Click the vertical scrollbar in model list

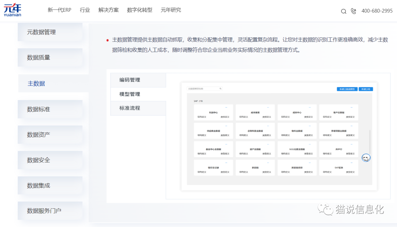pos(369,143)
